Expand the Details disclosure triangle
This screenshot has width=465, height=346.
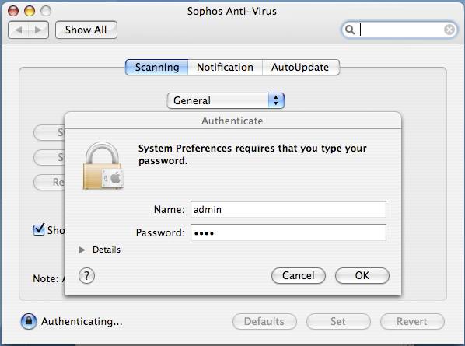point(82,250)
